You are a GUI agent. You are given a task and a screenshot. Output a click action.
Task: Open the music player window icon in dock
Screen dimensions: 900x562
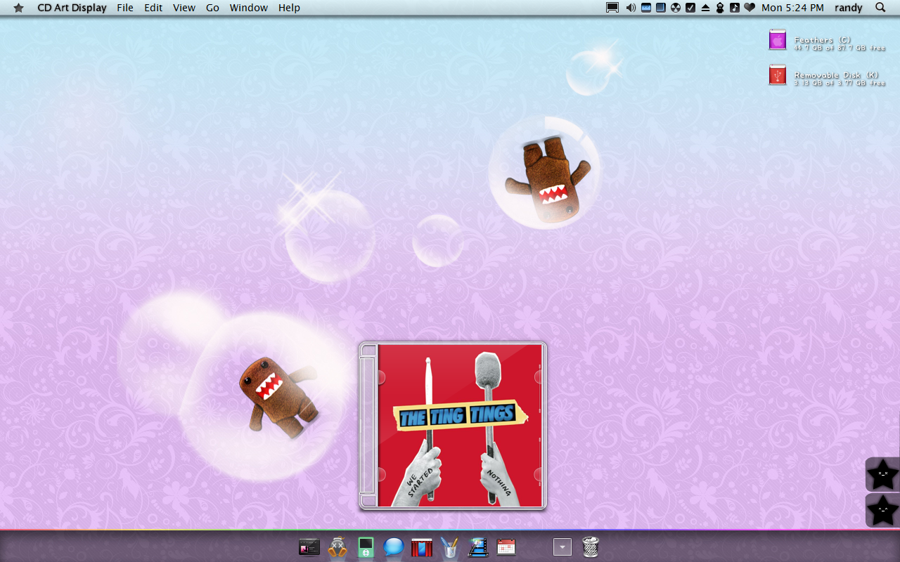(x=309, y=547)
